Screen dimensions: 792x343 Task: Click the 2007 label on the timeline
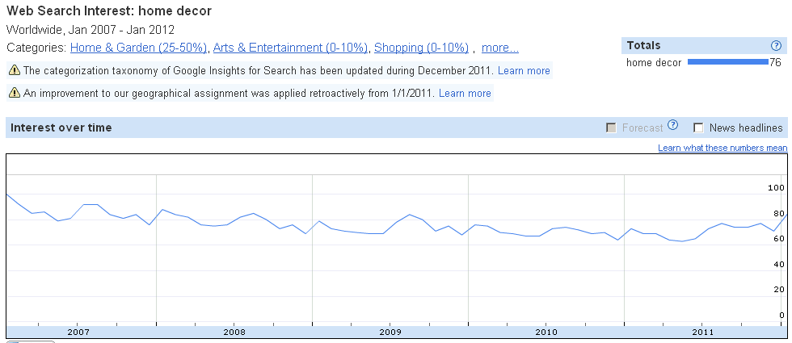point(78,332)
